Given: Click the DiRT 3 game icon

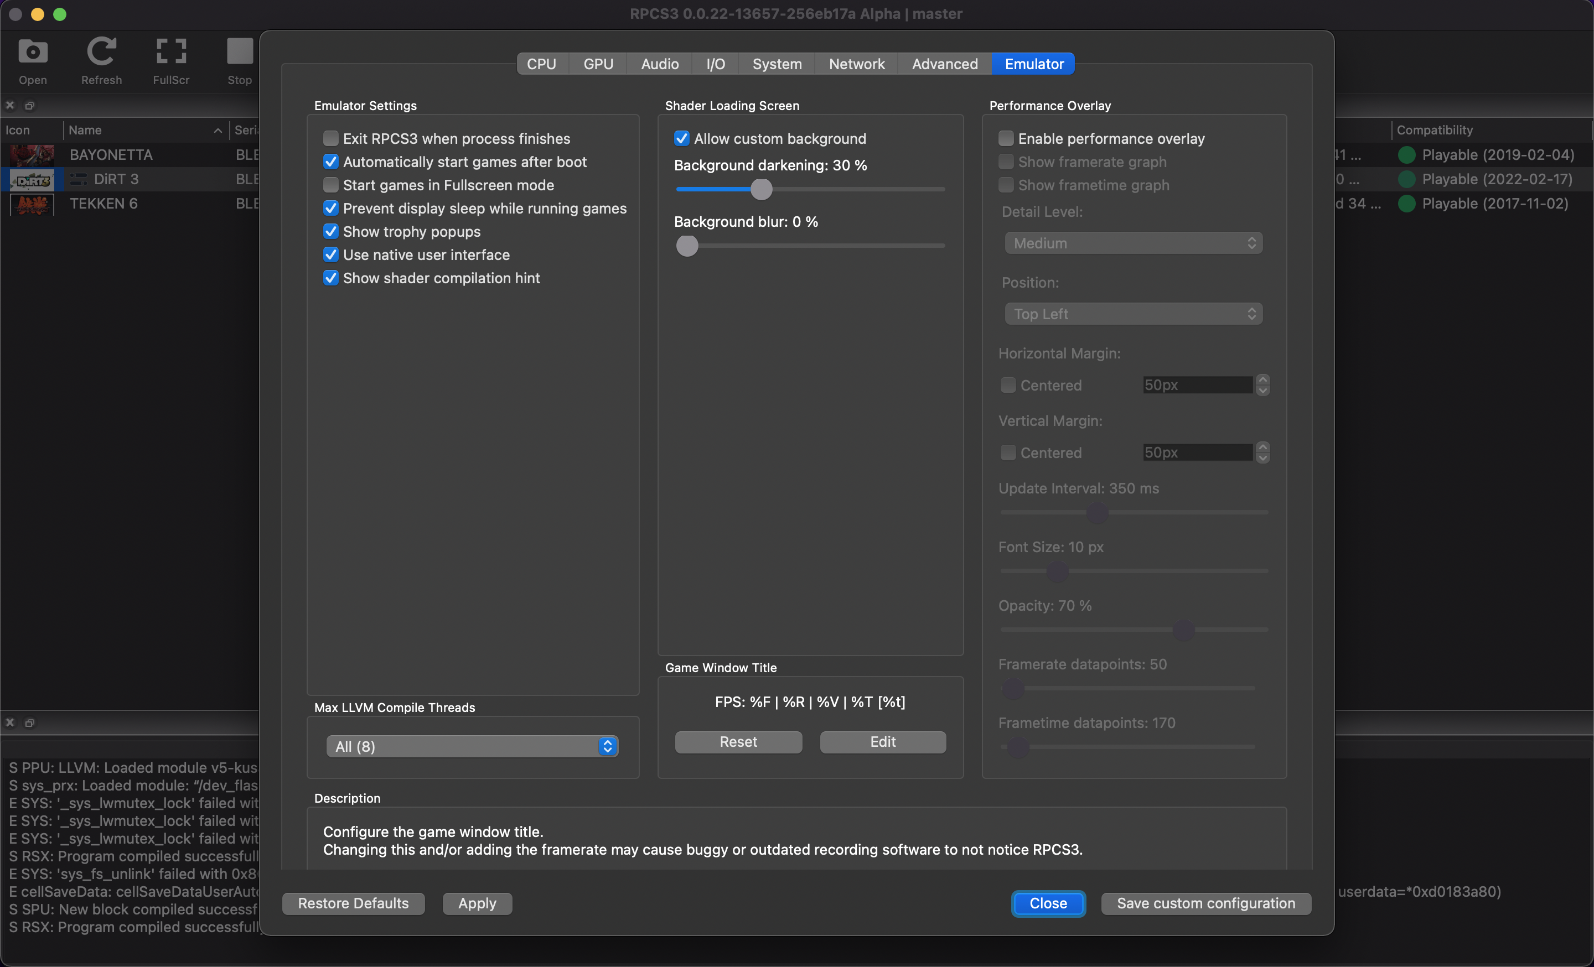Looking at the screenshot, I should (32, 180).
